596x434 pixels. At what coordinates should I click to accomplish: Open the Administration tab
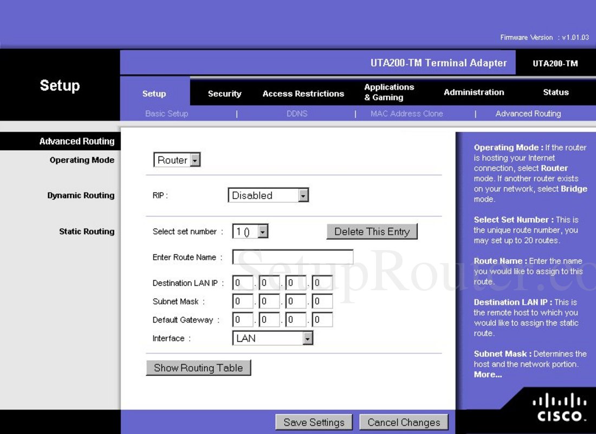tap(474, 92)
